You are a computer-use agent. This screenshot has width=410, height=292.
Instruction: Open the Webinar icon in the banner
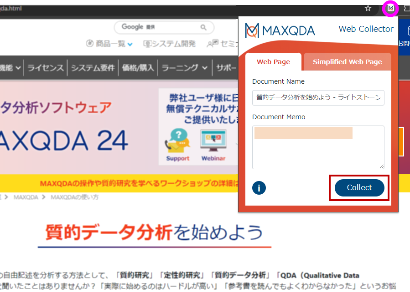213,145
